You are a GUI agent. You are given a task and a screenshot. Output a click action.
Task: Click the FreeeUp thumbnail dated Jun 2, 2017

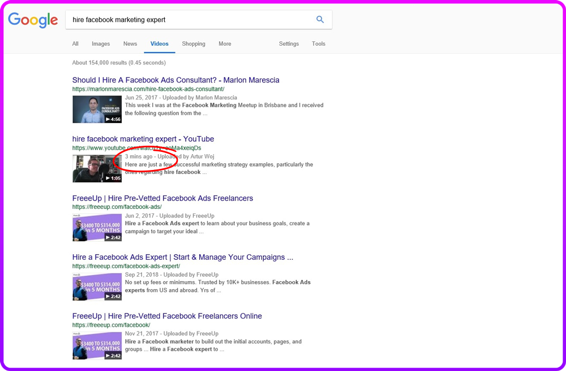pyautogui.click(x=97, y=227)
